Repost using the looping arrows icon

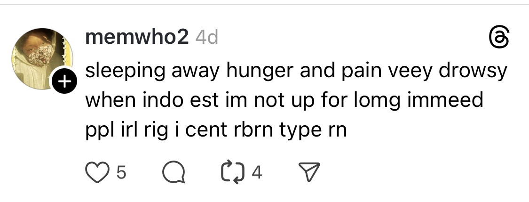(232, 172)
